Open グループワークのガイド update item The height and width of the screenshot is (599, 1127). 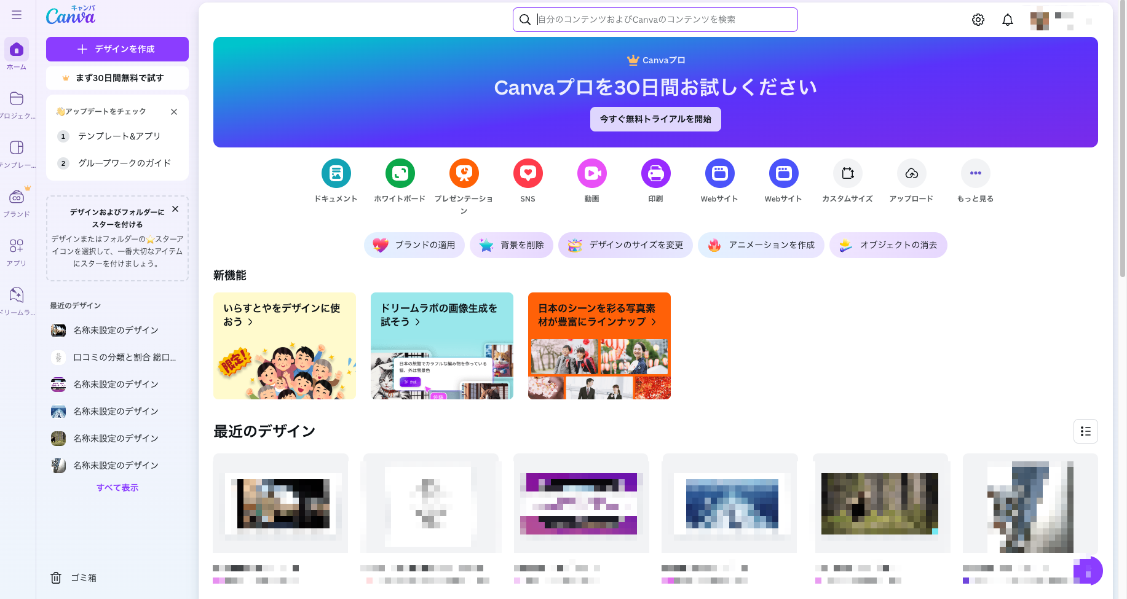click(117, 163)
